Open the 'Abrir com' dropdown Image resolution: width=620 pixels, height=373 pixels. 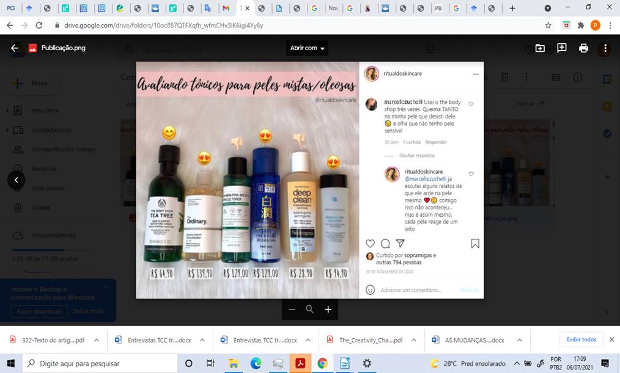pyautogui.click(x=308, y=48)
